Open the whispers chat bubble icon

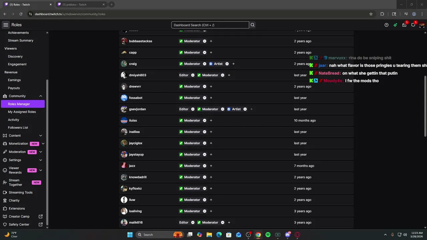[413, 25]
